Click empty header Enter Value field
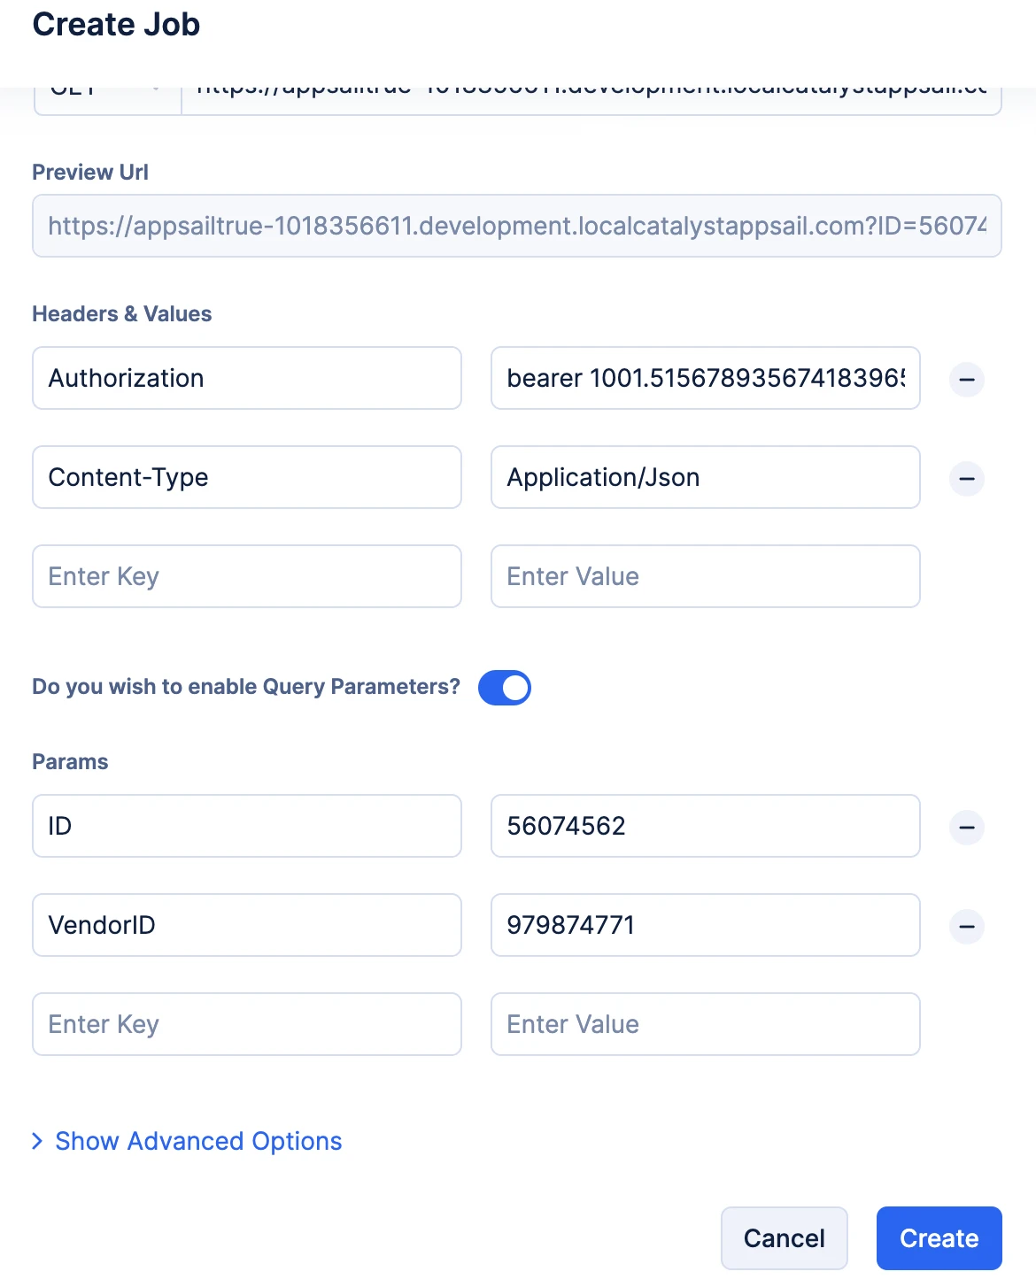This screenshot has width=1036, height=1287. point(705,576)
